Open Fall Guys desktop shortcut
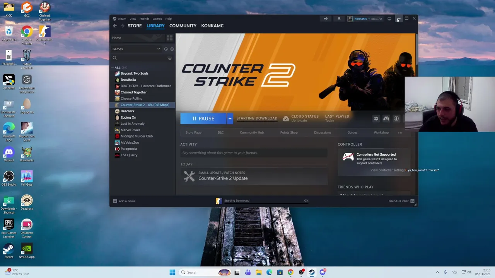The image size is (495, 278). [27, 178]
